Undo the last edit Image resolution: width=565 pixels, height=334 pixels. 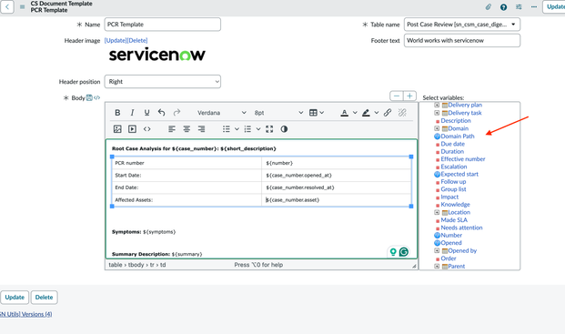(x=161, y=113)
